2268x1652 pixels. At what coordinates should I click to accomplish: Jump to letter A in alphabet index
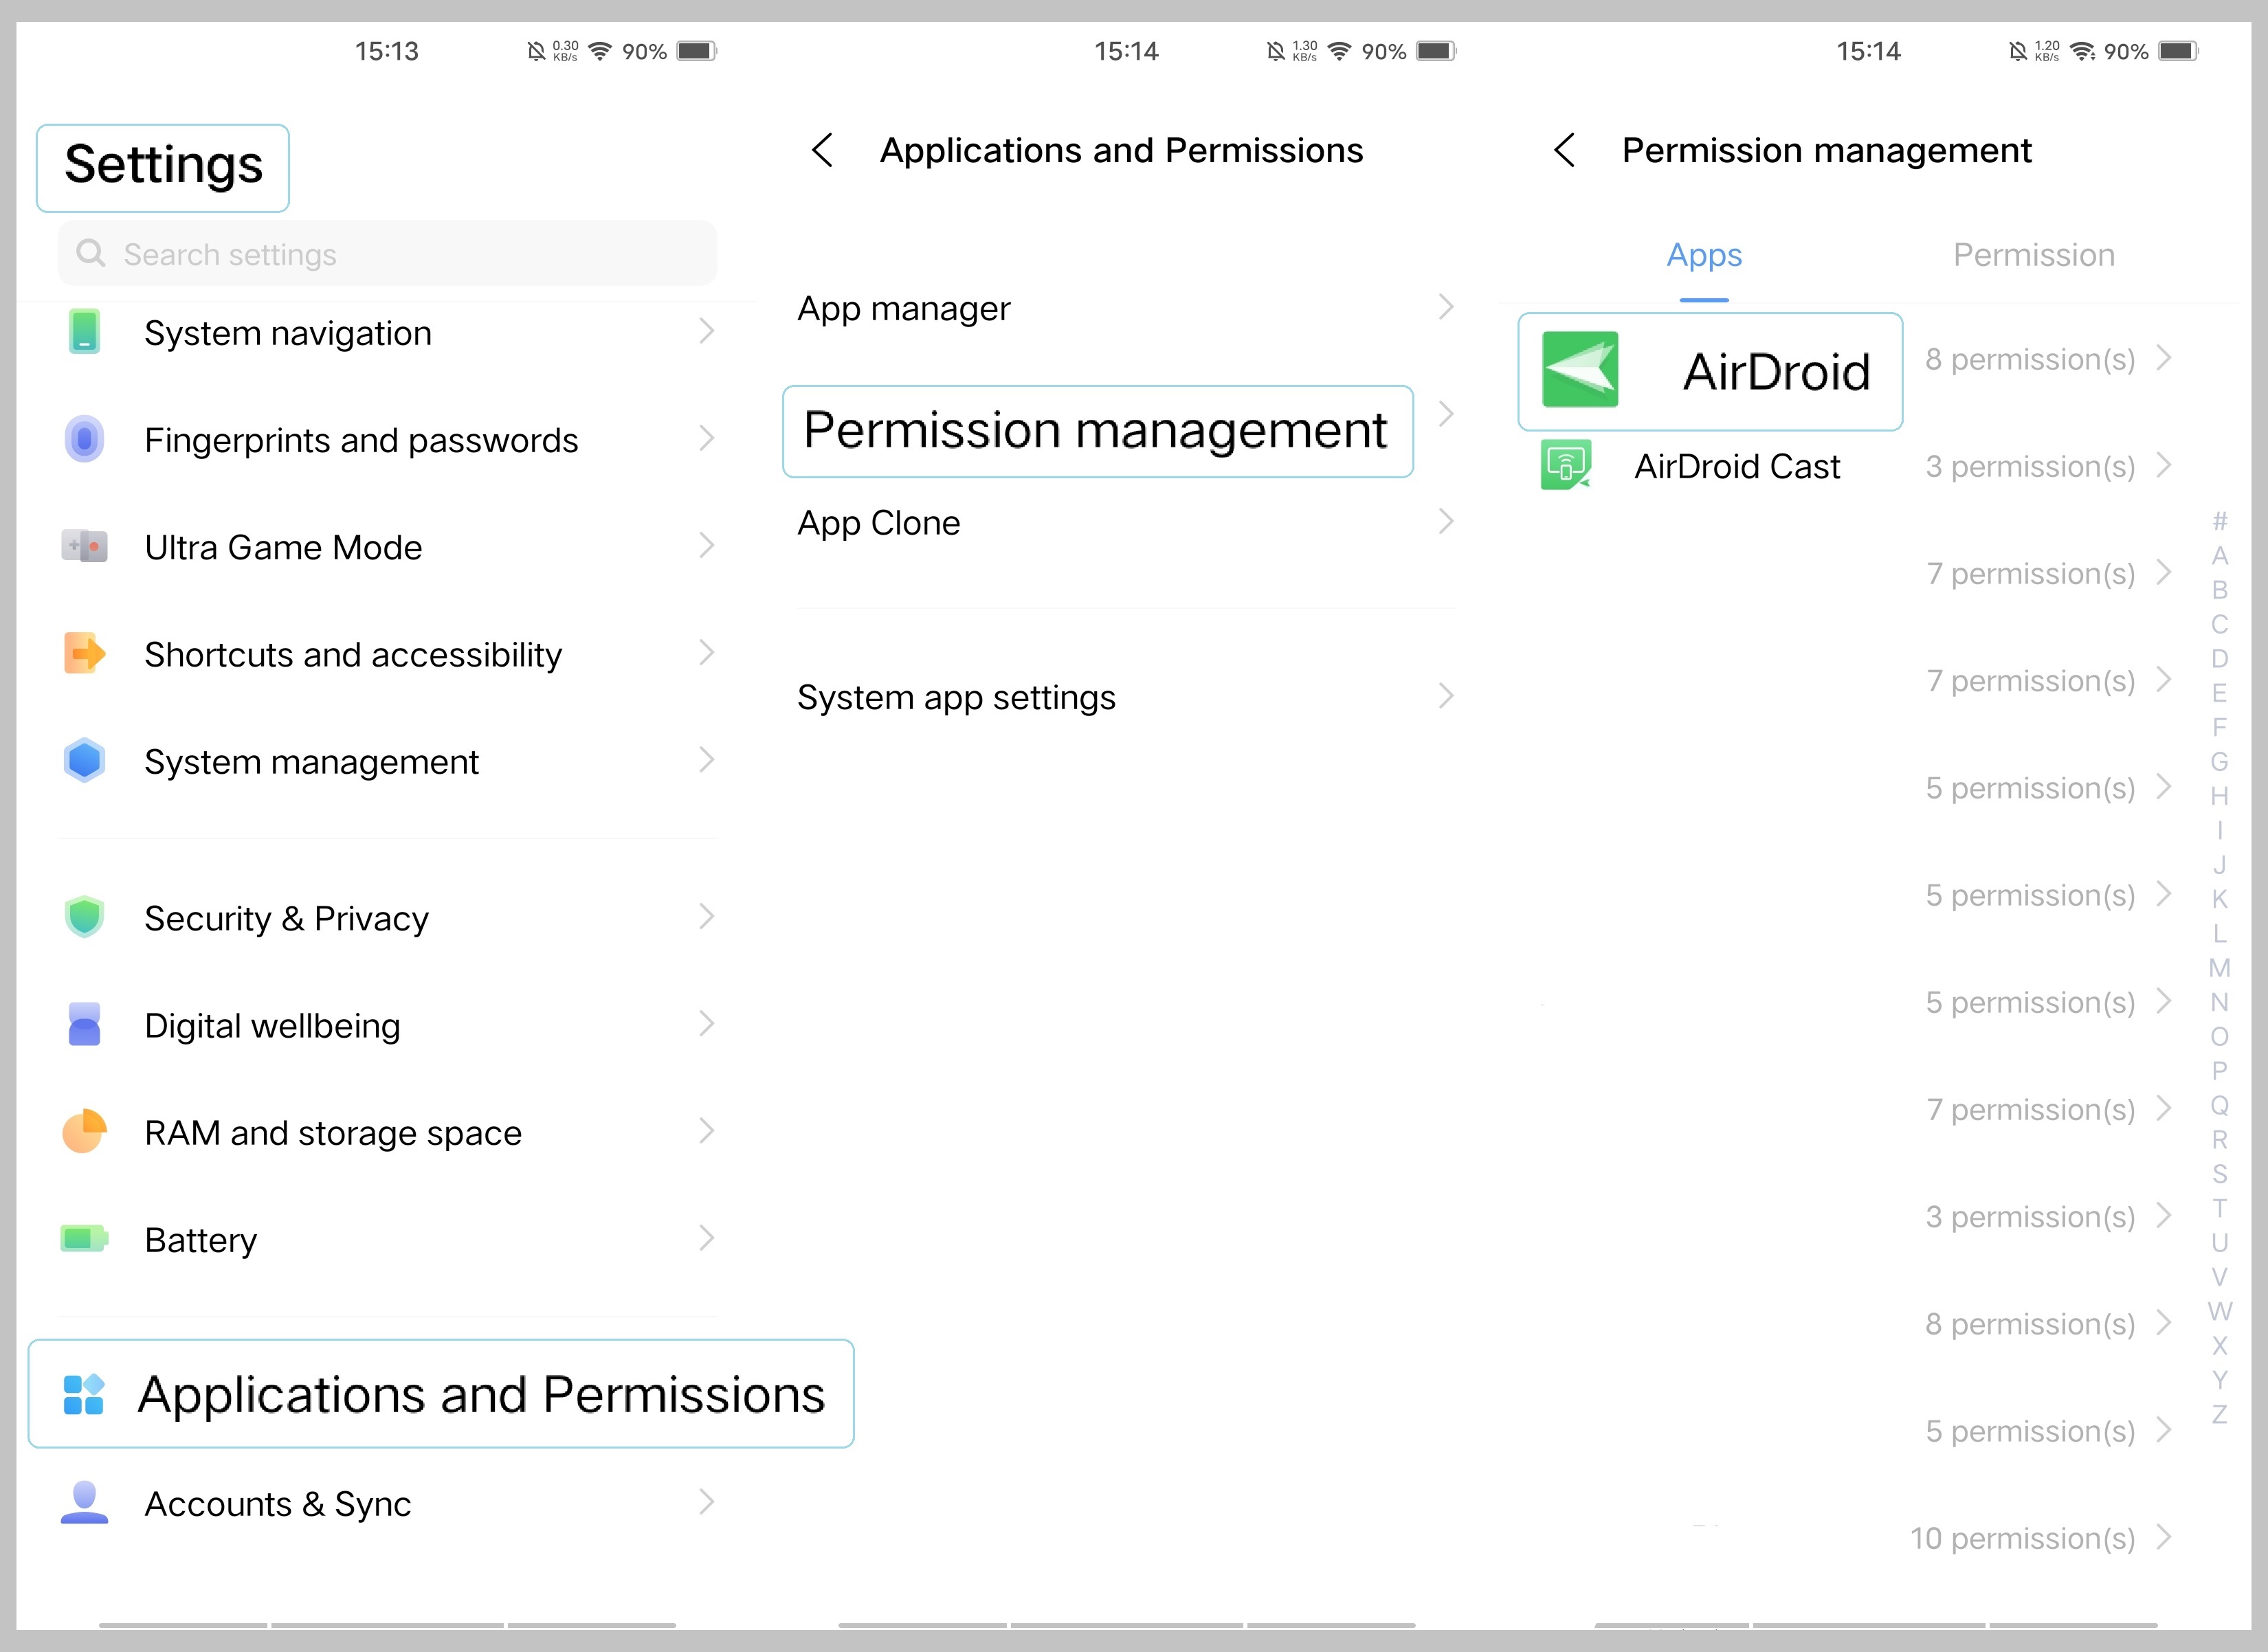pos(2220,556)
